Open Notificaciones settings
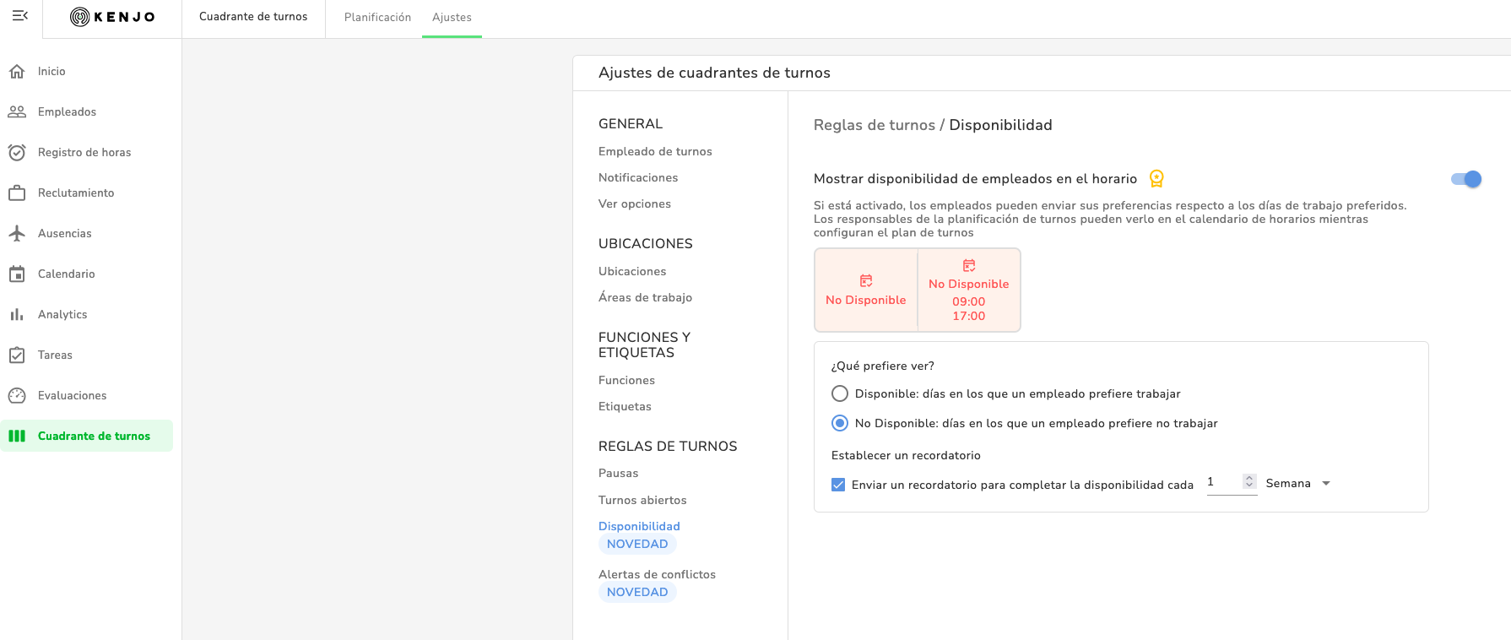 638,177
